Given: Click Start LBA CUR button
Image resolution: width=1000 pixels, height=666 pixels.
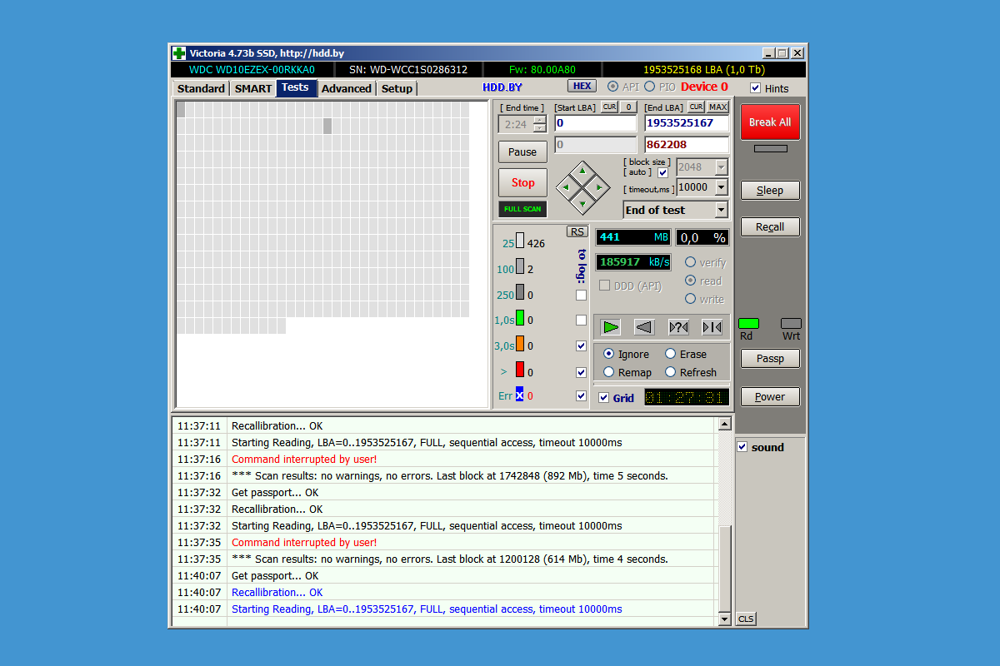Looking at the screenshot, I should 610,107.
